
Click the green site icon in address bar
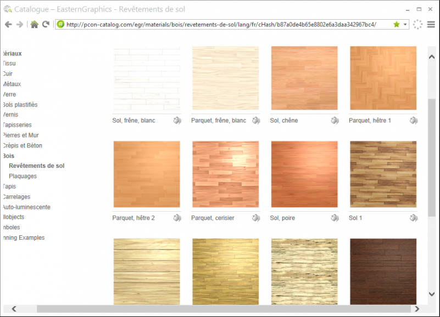click(x=60, y=24)
